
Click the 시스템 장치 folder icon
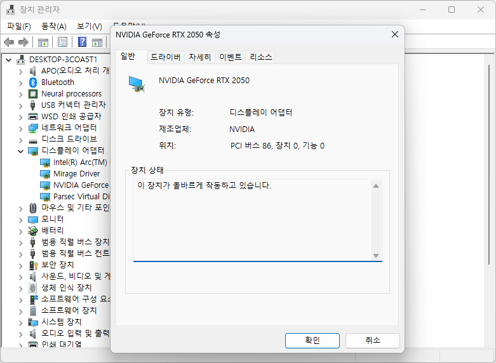point(33,322)
